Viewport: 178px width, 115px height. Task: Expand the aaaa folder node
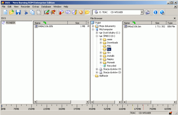(x=101, y=39)
